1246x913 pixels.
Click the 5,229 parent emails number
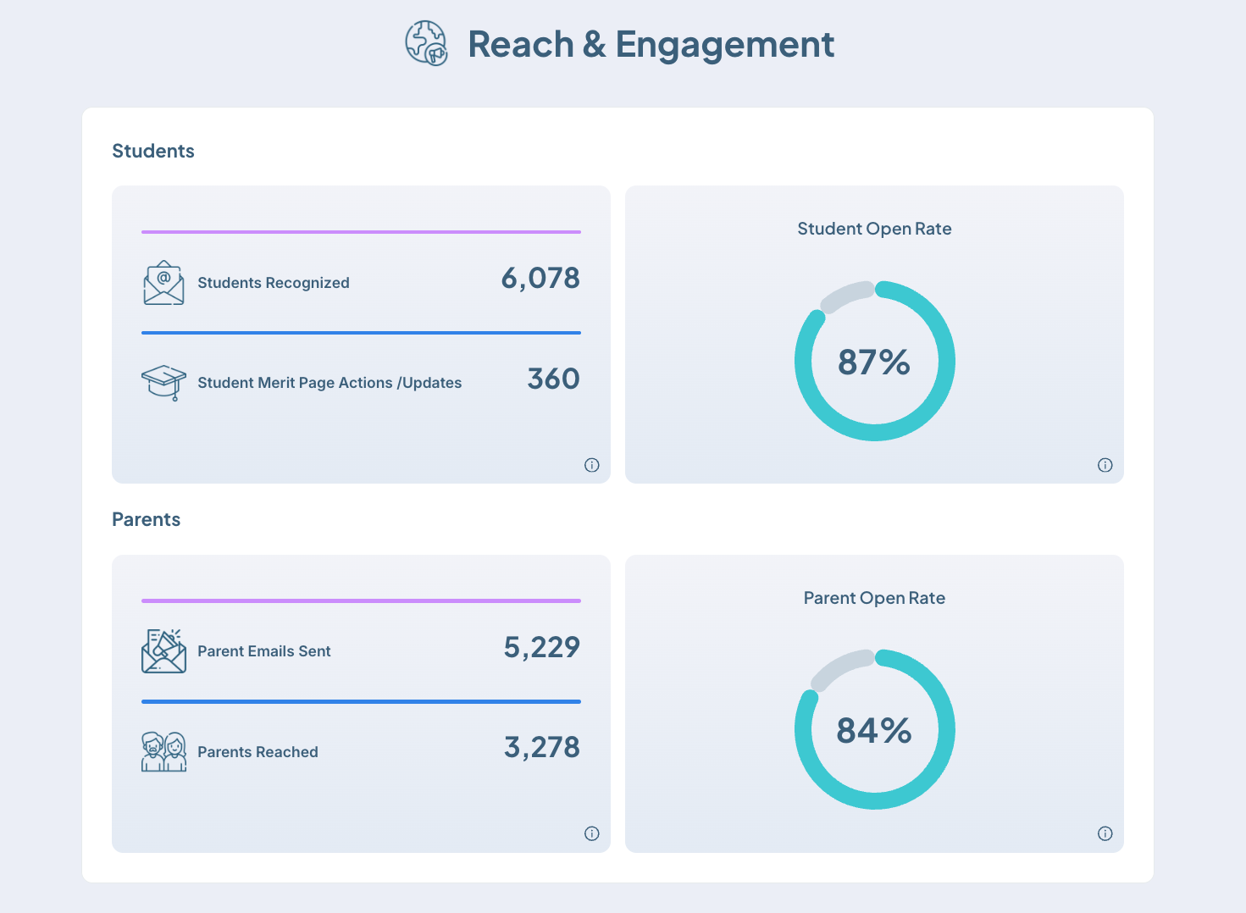click(x=541, y=648)
